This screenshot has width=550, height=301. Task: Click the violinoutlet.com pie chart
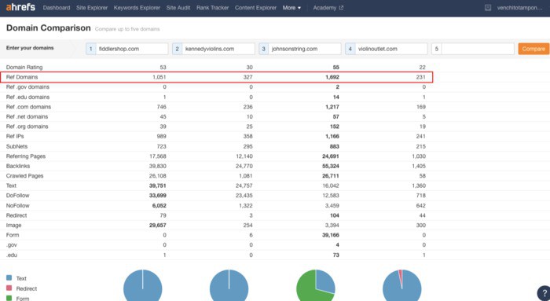[402, 285]
